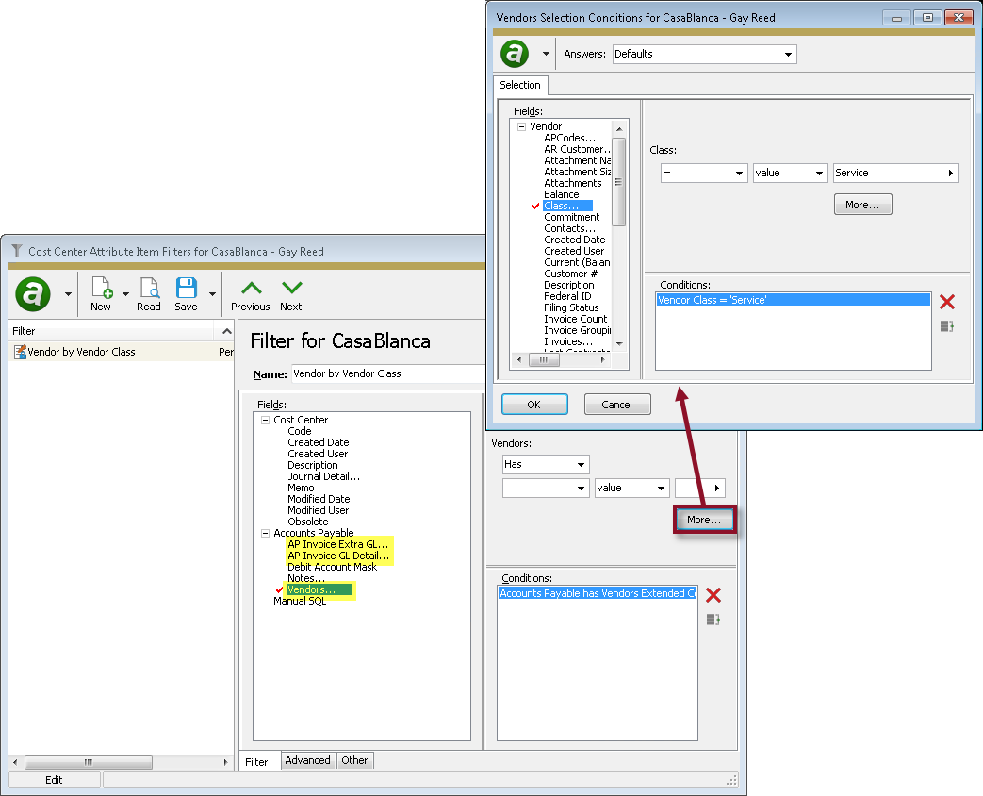Click the Edit button at the bottom left
Viewport: 983px width, 796px height.
coord(54,779)
